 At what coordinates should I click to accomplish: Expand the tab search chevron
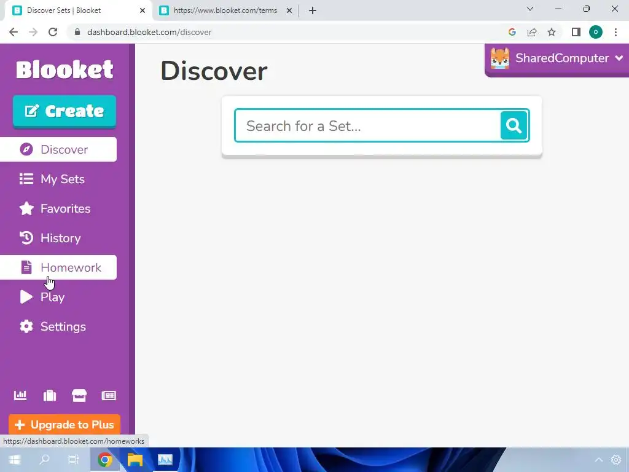click(530, 9)
